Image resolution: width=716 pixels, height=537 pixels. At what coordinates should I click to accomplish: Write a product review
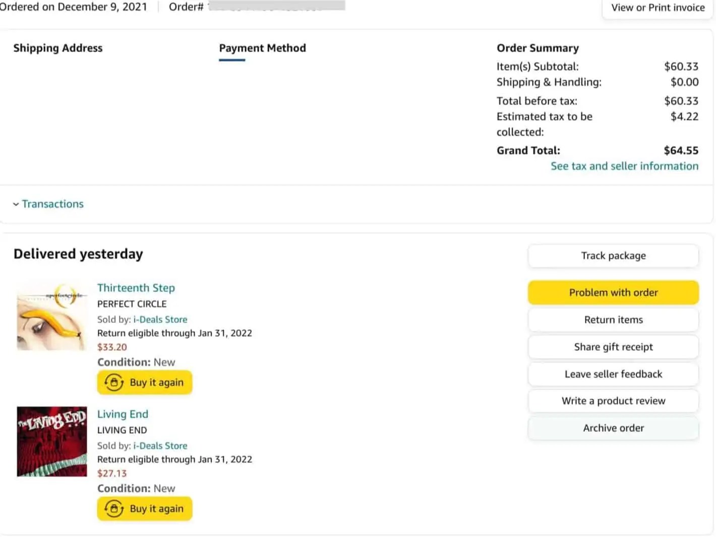click(613, 401)
